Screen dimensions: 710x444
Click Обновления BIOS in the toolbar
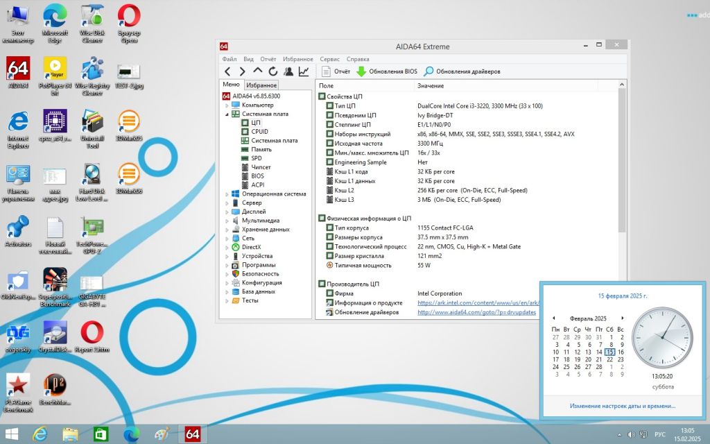(x=387, y=71)
